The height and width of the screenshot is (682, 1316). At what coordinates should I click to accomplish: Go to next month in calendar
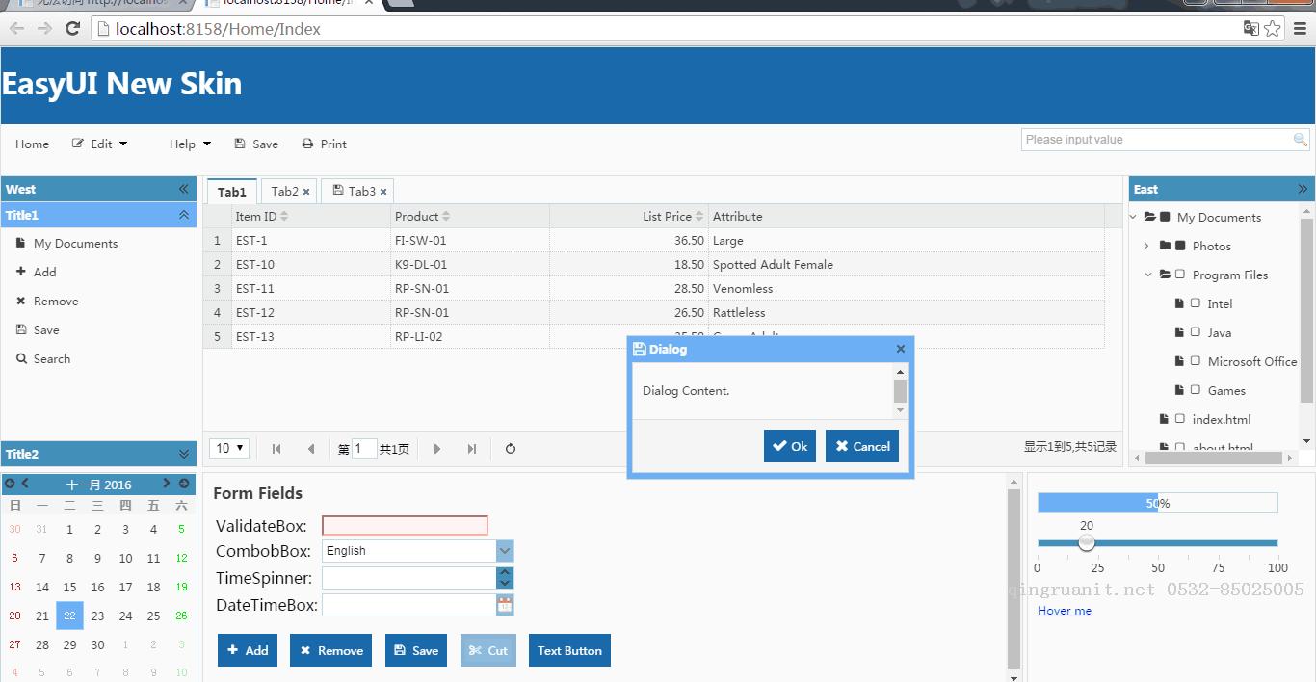(x=166, y=484)
